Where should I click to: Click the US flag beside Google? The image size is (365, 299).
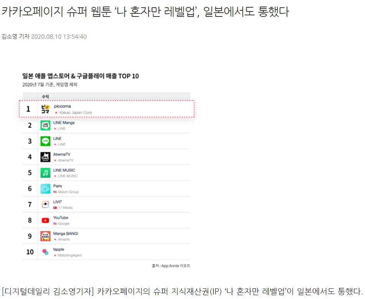[55, 223]
